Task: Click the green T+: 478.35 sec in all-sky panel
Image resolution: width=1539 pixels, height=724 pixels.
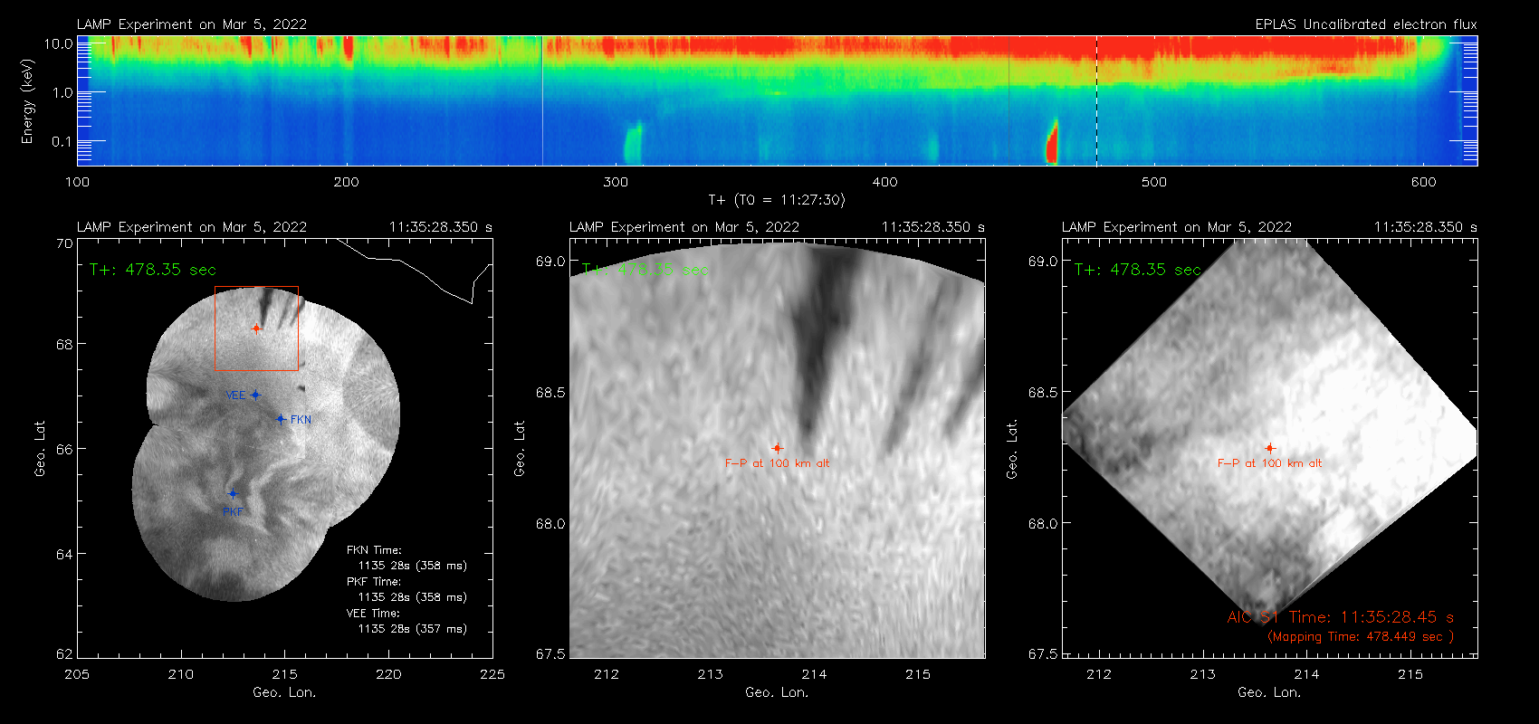Action: pos(153,270)
